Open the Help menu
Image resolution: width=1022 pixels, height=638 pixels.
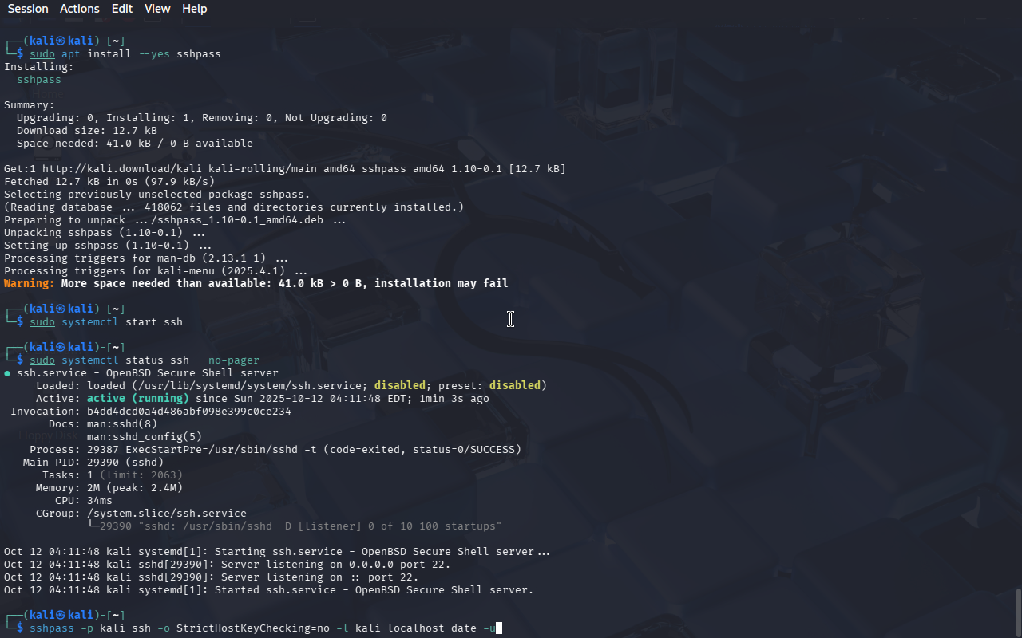pos(195,9)
